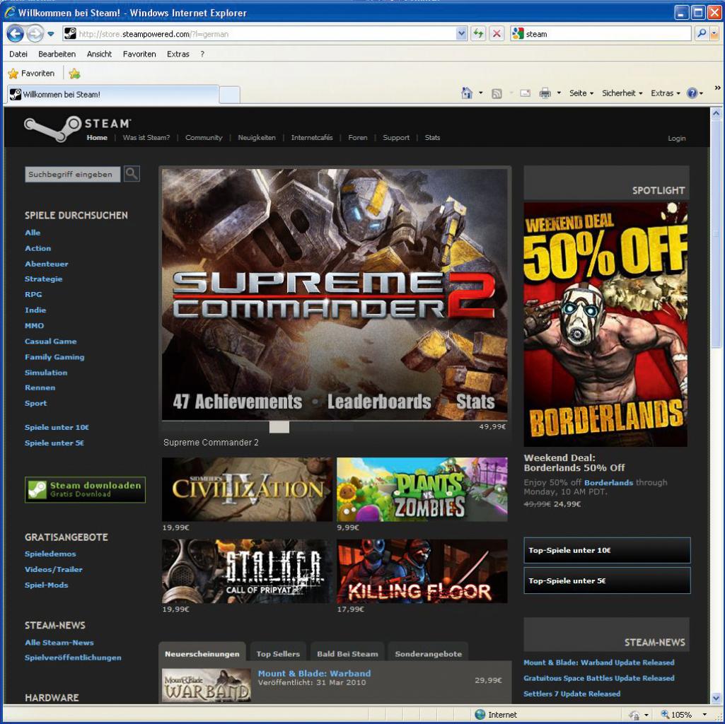Expand the address bar URL dropdown
The height and width of the screenshot is (724, 725).
[461, 34]
